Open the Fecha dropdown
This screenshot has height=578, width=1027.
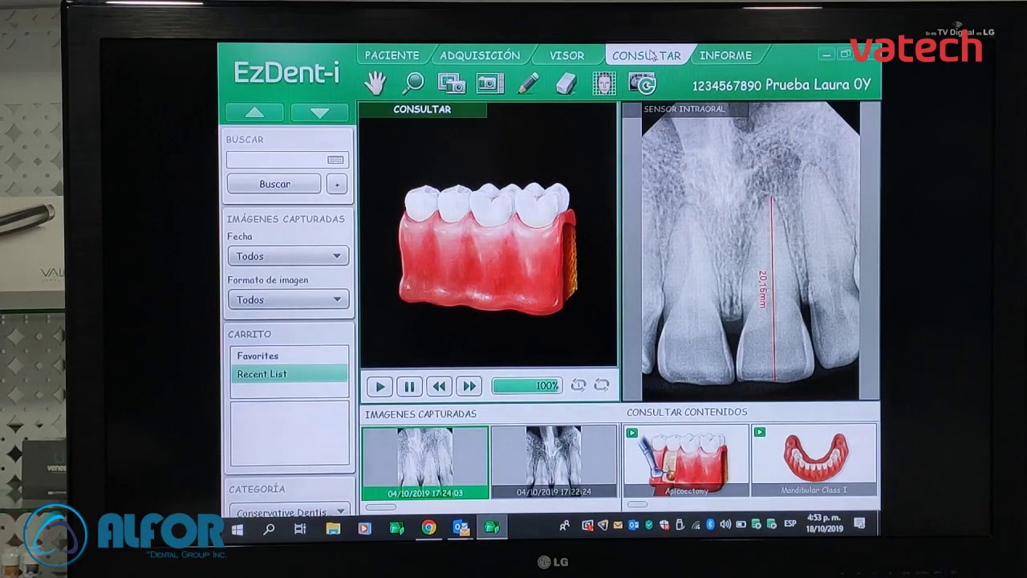click(288, 256)
